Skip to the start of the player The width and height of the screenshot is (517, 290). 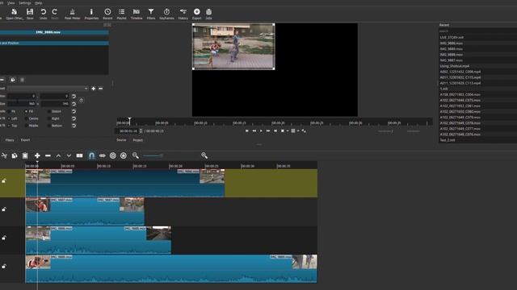[247, 130]
